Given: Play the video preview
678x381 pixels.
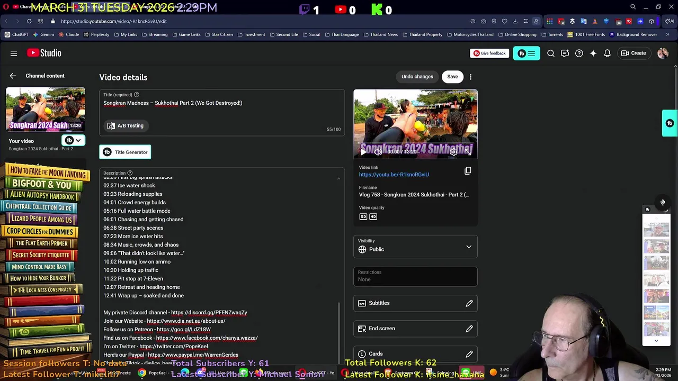Looking at the screenshot, I should [x=363, y=152].
